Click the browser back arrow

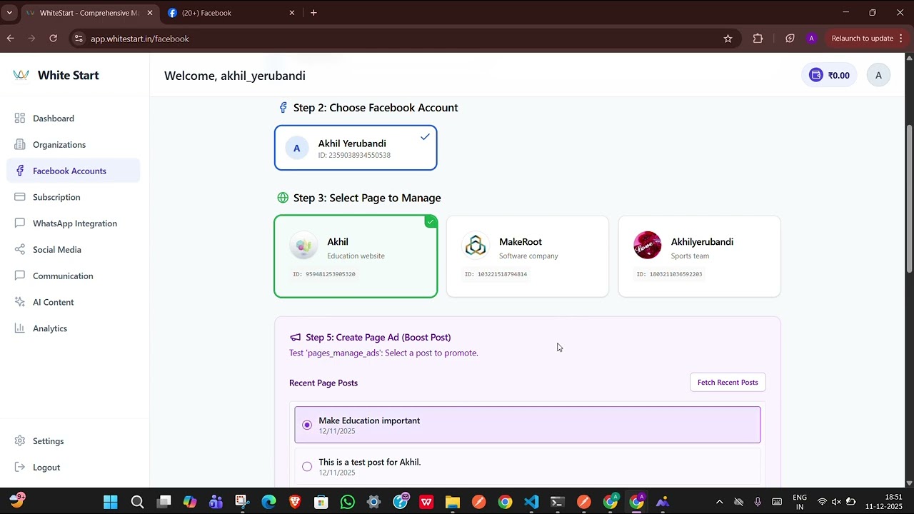[x=11, y=39]
